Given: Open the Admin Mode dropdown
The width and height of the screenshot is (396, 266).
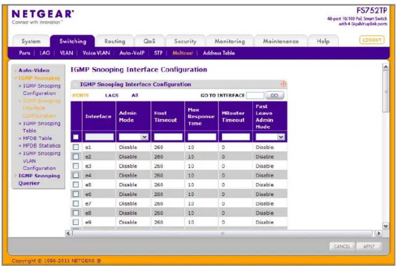Looking at the screenshot, I should (x=133, y=137).
